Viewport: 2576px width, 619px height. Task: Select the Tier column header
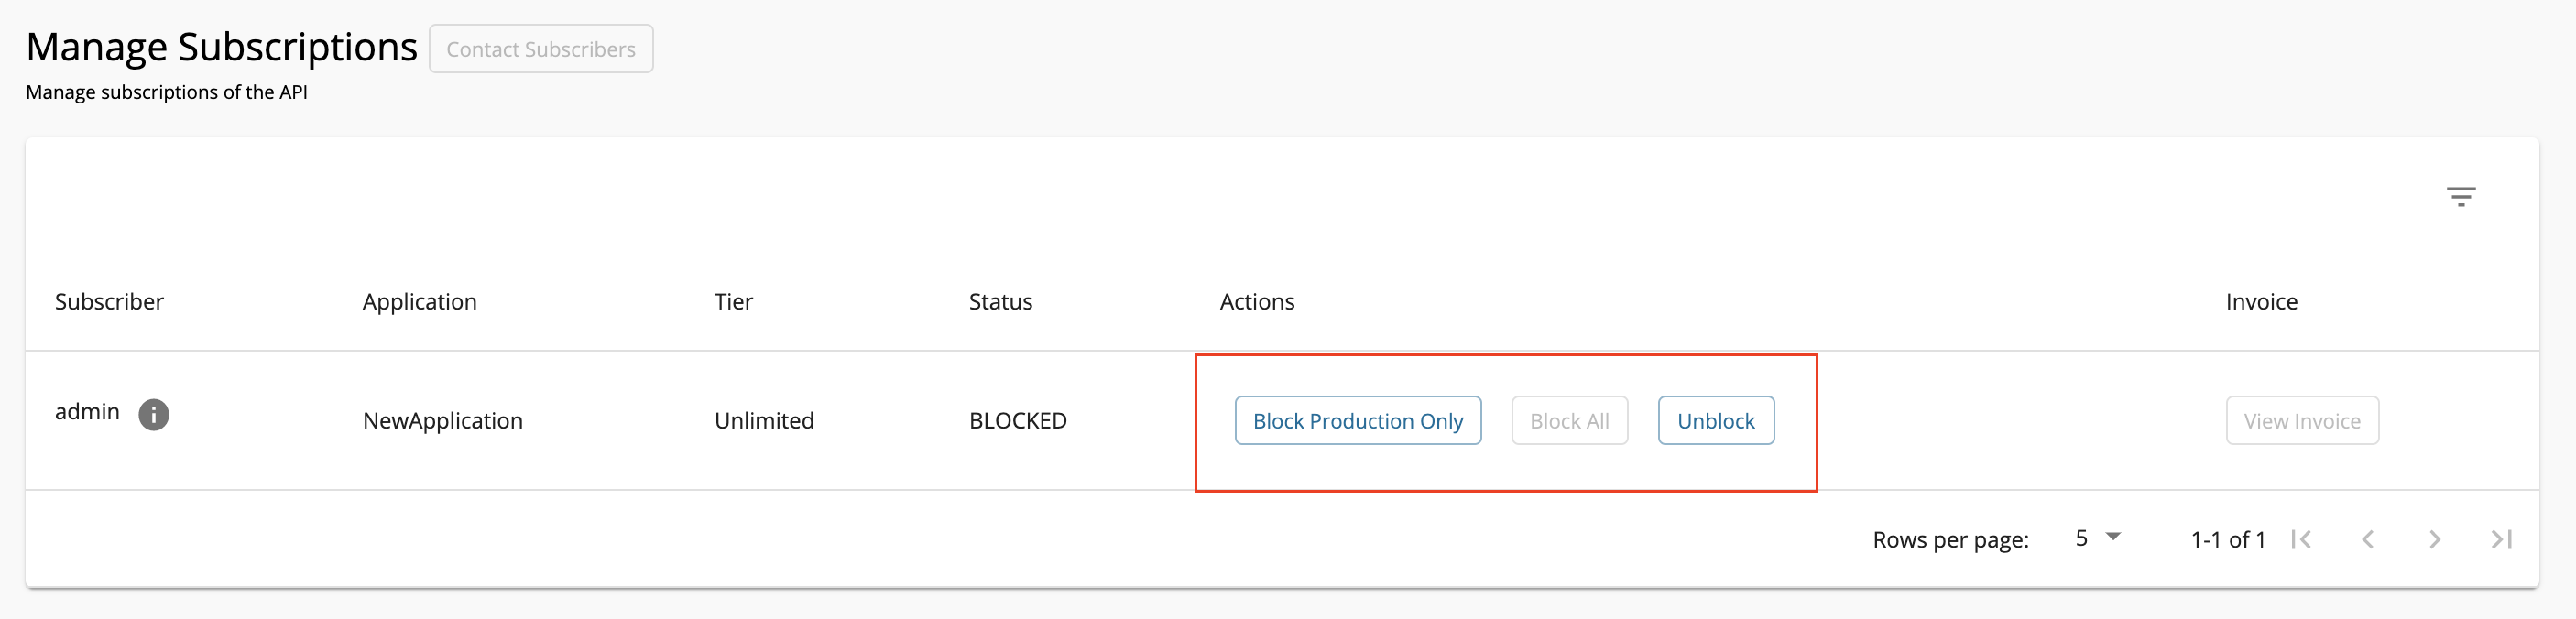pos(733,301)
